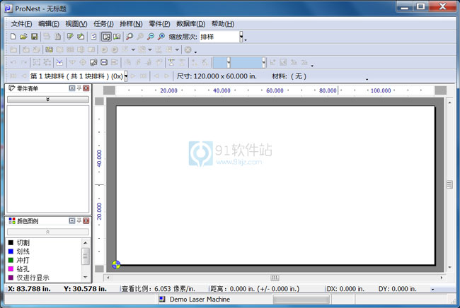The width and height of the screenshot is (460, 308).
Task: Click the green picture icon beside select mode
Action: (117, 37)
